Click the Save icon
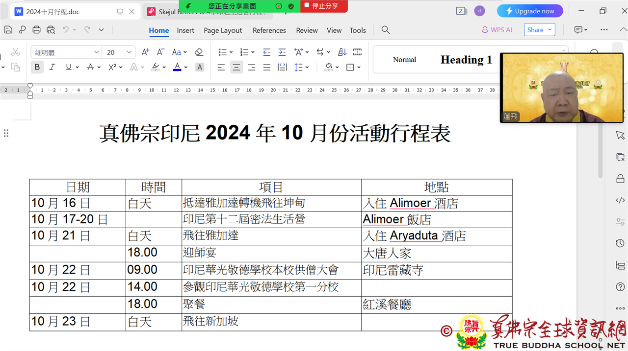 8,30
